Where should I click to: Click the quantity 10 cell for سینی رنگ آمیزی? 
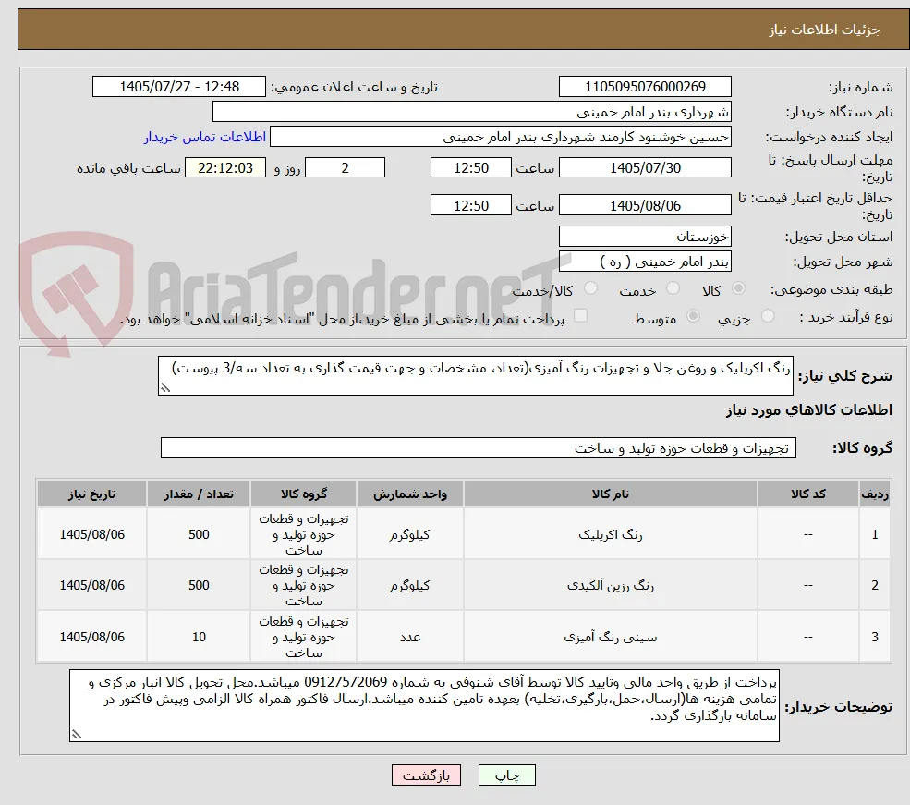coord(199,638)
